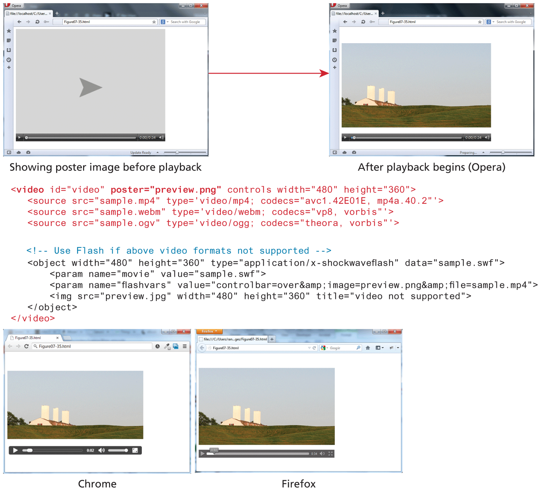
Task: Click large play arrow on gray poster
Action: tap(90, 87)
